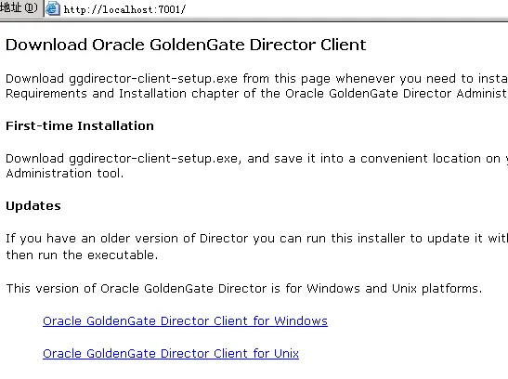
Task: Click the 'This version of Oracle GoldenGate Director' sentence
Action: [244, 288]
